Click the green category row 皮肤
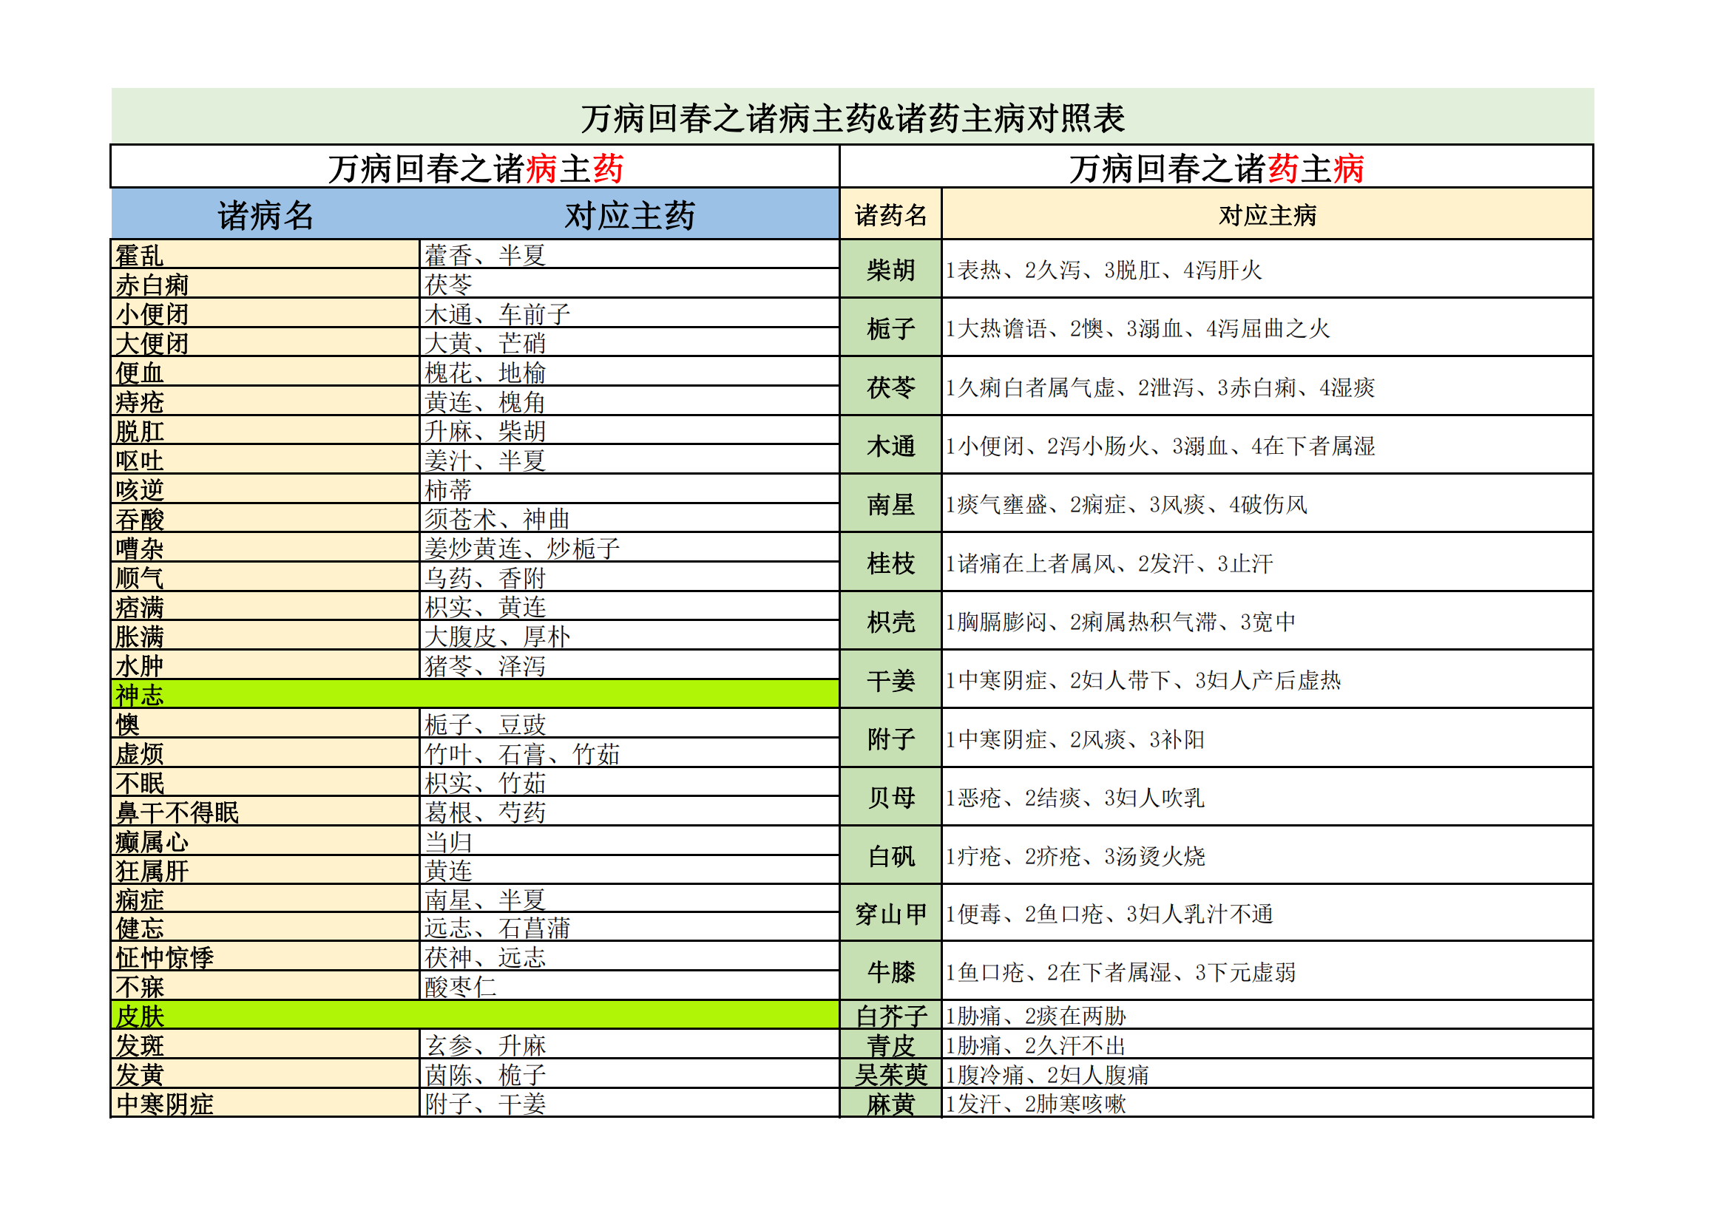This screenshot has height=1222, width=1729. (x=476, y=1016)
